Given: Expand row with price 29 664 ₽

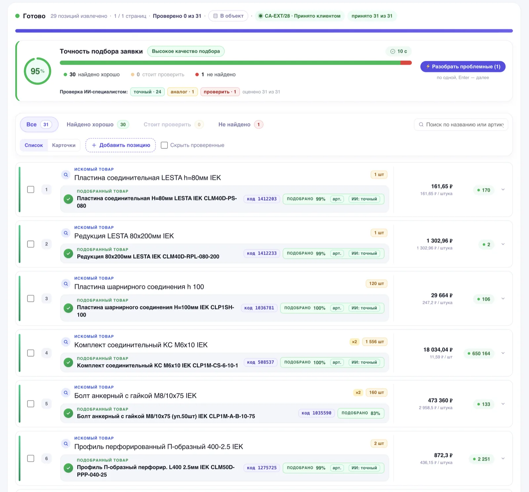Looking at the screenshot, I should 503,299.
